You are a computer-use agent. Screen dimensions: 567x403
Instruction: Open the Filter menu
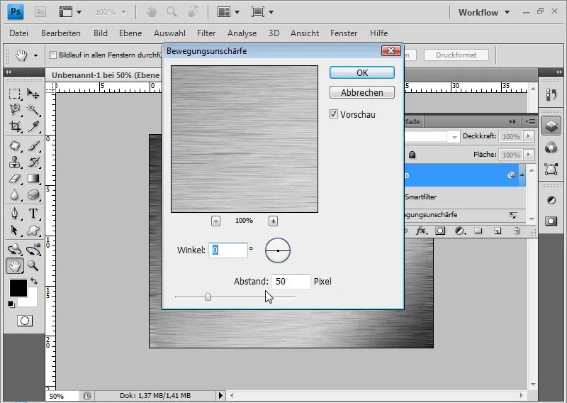(206, 33)
